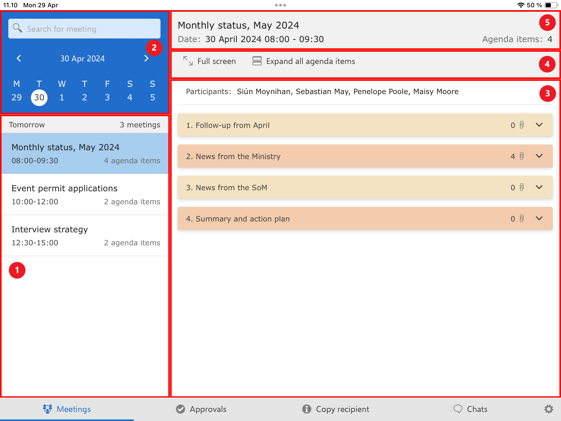Select Interview strategy meeting
The width and height of the screenshot is (561, 421).
[x=85, y=235]
